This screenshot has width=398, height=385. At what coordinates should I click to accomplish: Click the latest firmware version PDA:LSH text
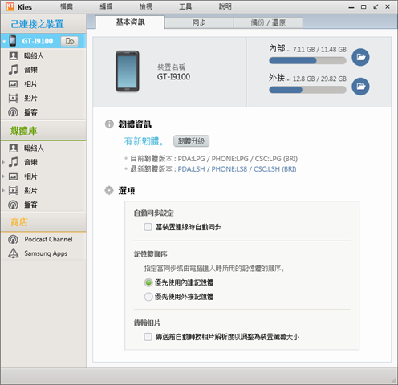click(237, 169)
